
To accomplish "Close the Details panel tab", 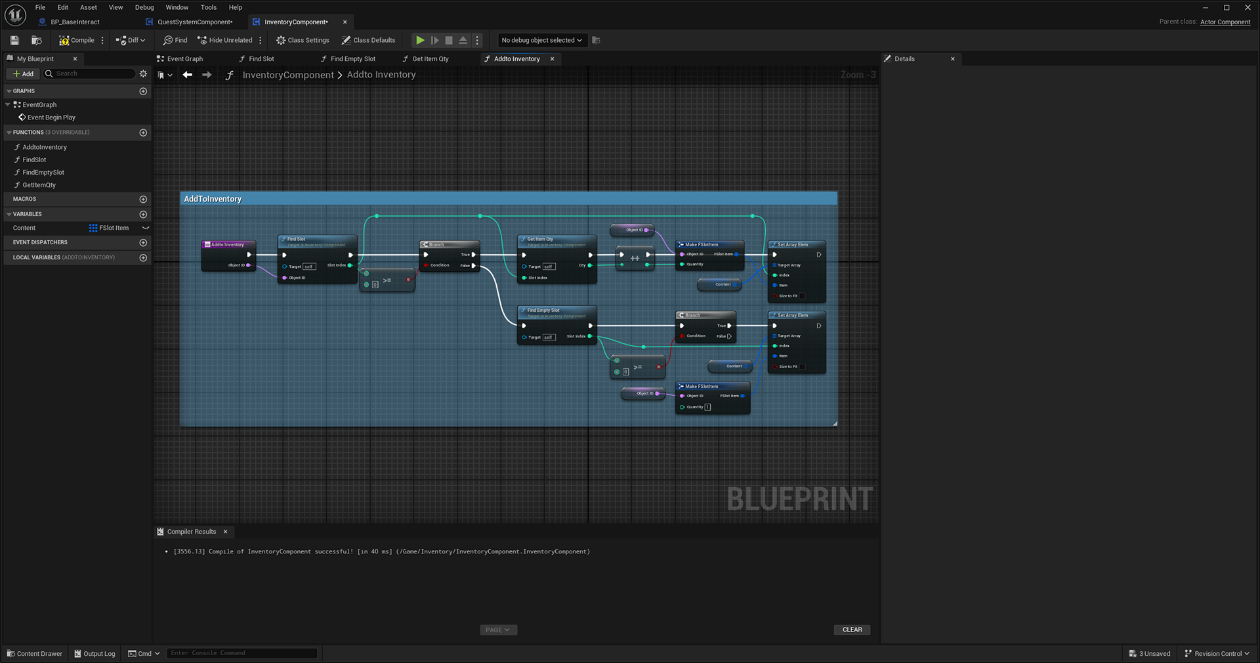I will 953,58.
